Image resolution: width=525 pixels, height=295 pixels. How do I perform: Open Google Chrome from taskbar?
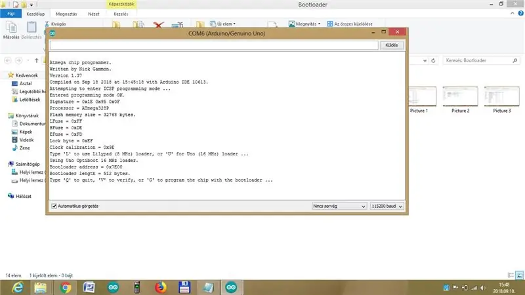coord(65,287)
